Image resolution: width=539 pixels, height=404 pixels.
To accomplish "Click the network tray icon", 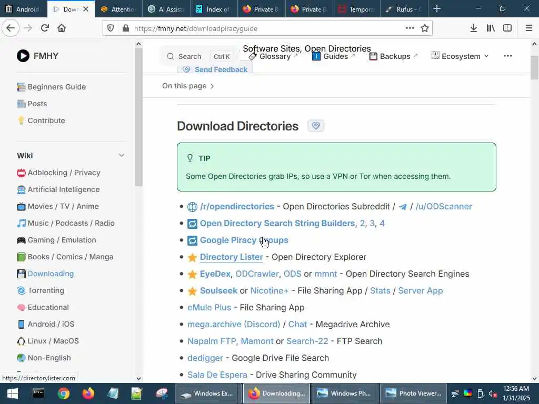I will point(455,393).
